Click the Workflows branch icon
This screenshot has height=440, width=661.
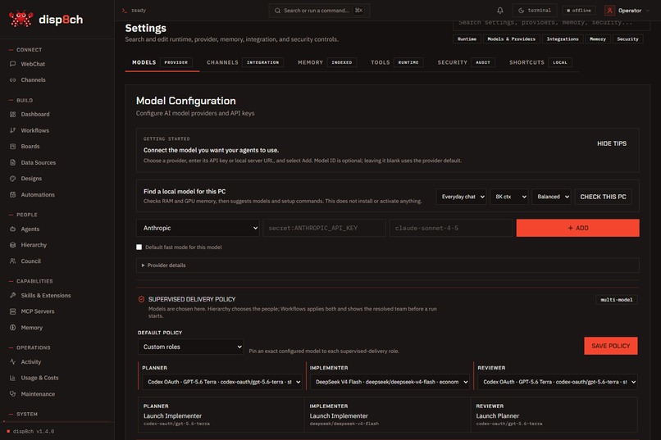coord(12,130)
